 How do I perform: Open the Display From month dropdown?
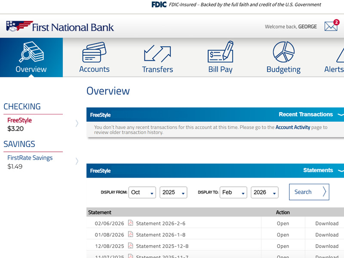pyautogui.click(x=142, y=192)
